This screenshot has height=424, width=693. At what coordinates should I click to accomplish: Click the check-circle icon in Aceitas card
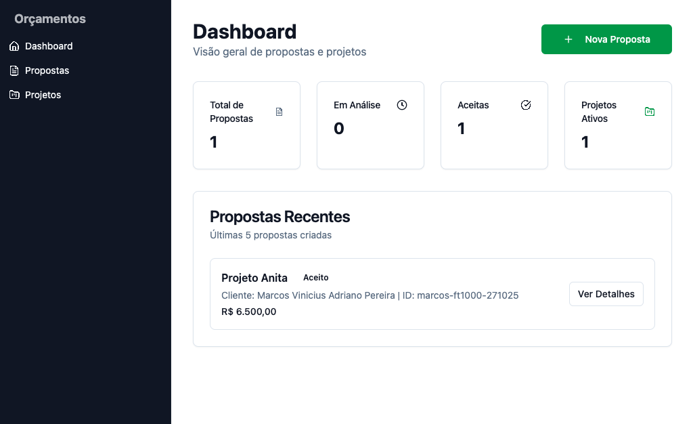[x=526, y=105]
